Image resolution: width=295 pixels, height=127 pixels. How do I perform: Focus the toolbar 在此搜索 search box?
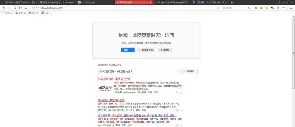coord(234,8)
